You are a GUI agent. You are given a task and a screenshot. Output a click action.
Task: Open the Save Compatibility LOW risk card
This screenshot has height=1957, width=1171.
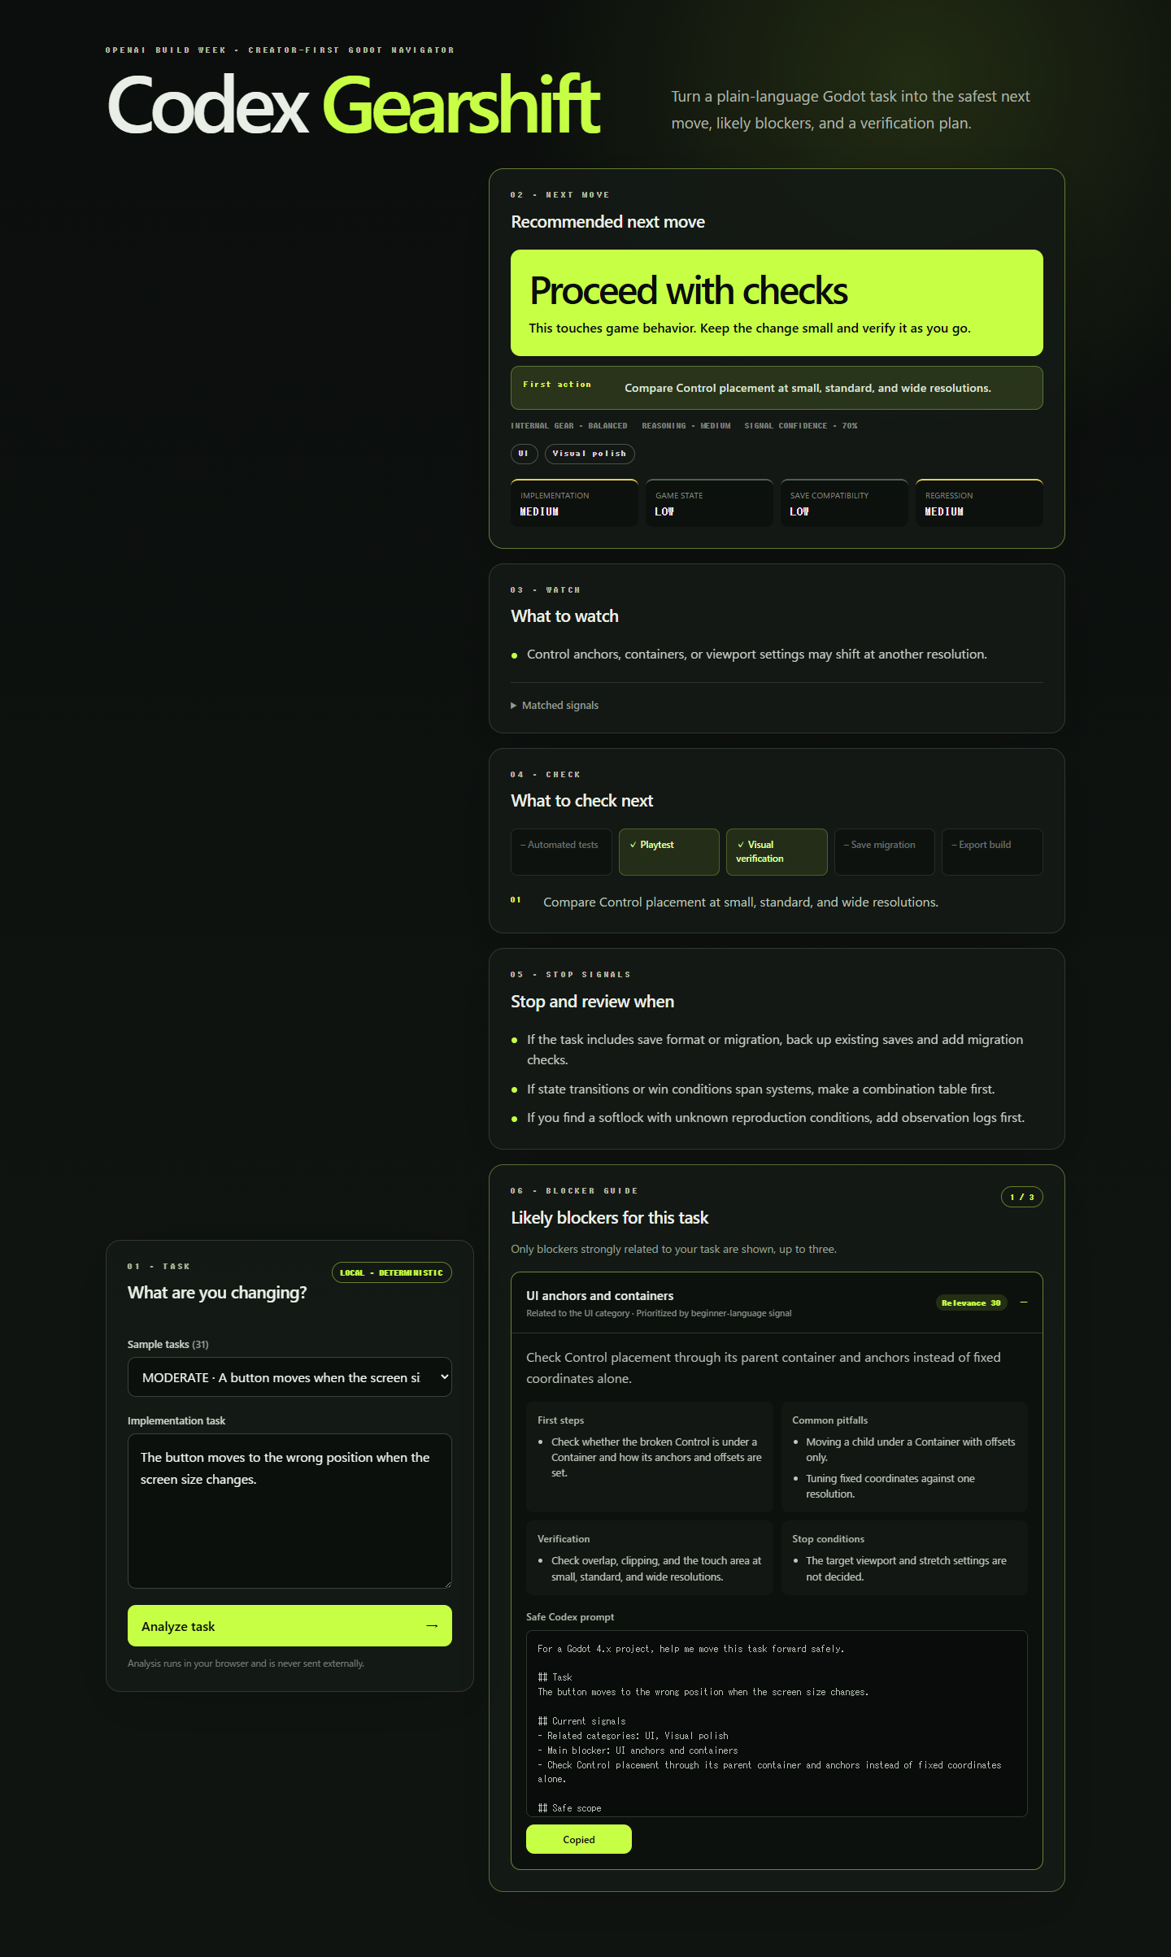coord(844,503)
